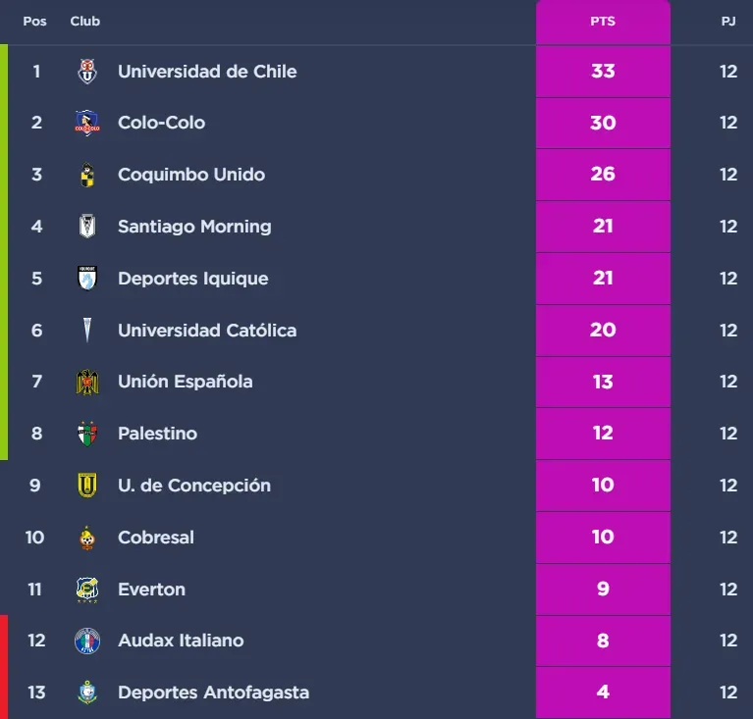
Task: Click the Colo-Colo club crest
Action: (x=87, y=123)
